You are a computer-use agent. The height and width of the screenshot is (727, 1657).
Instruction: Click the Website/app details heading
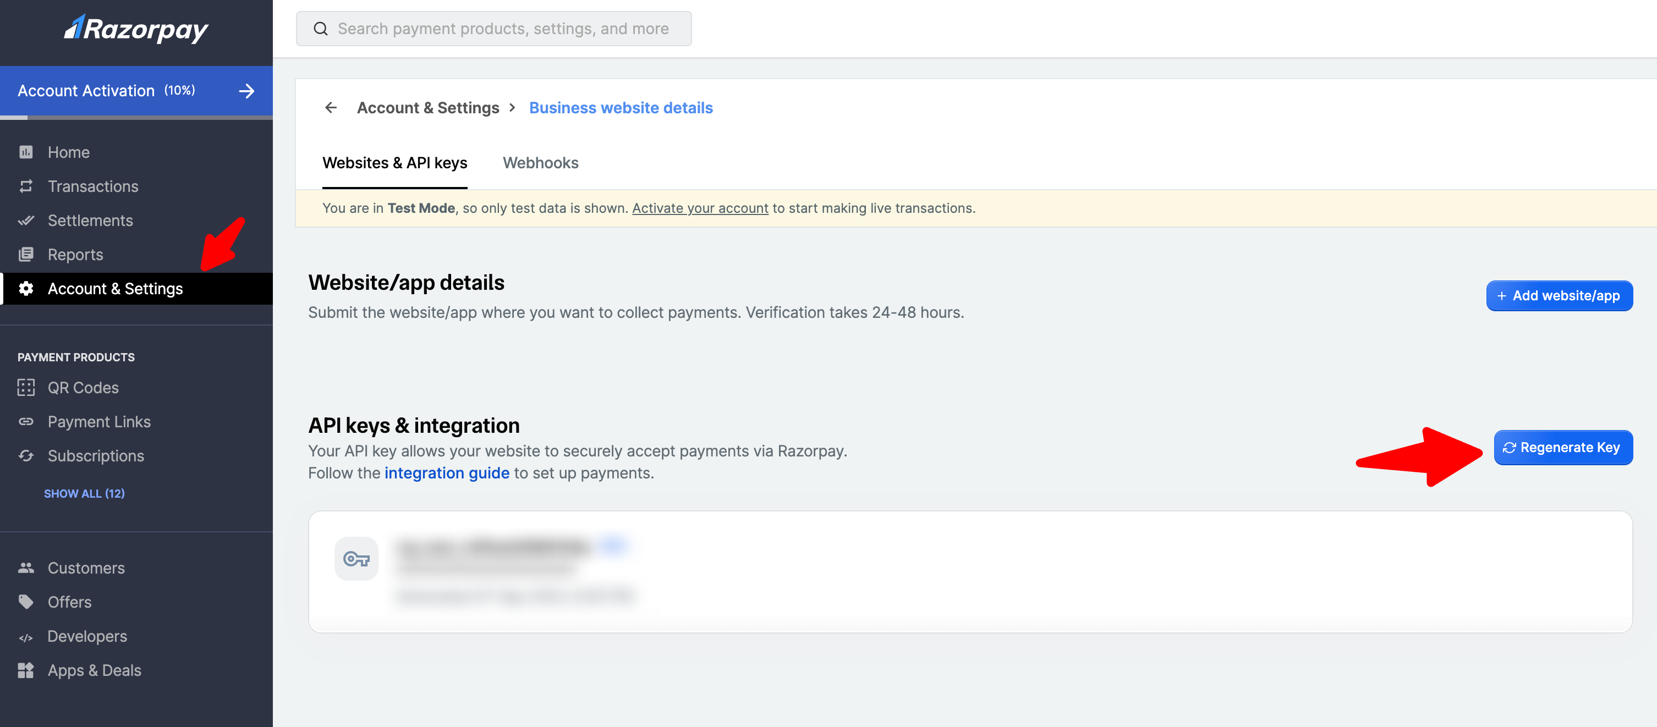pos(407,283)
